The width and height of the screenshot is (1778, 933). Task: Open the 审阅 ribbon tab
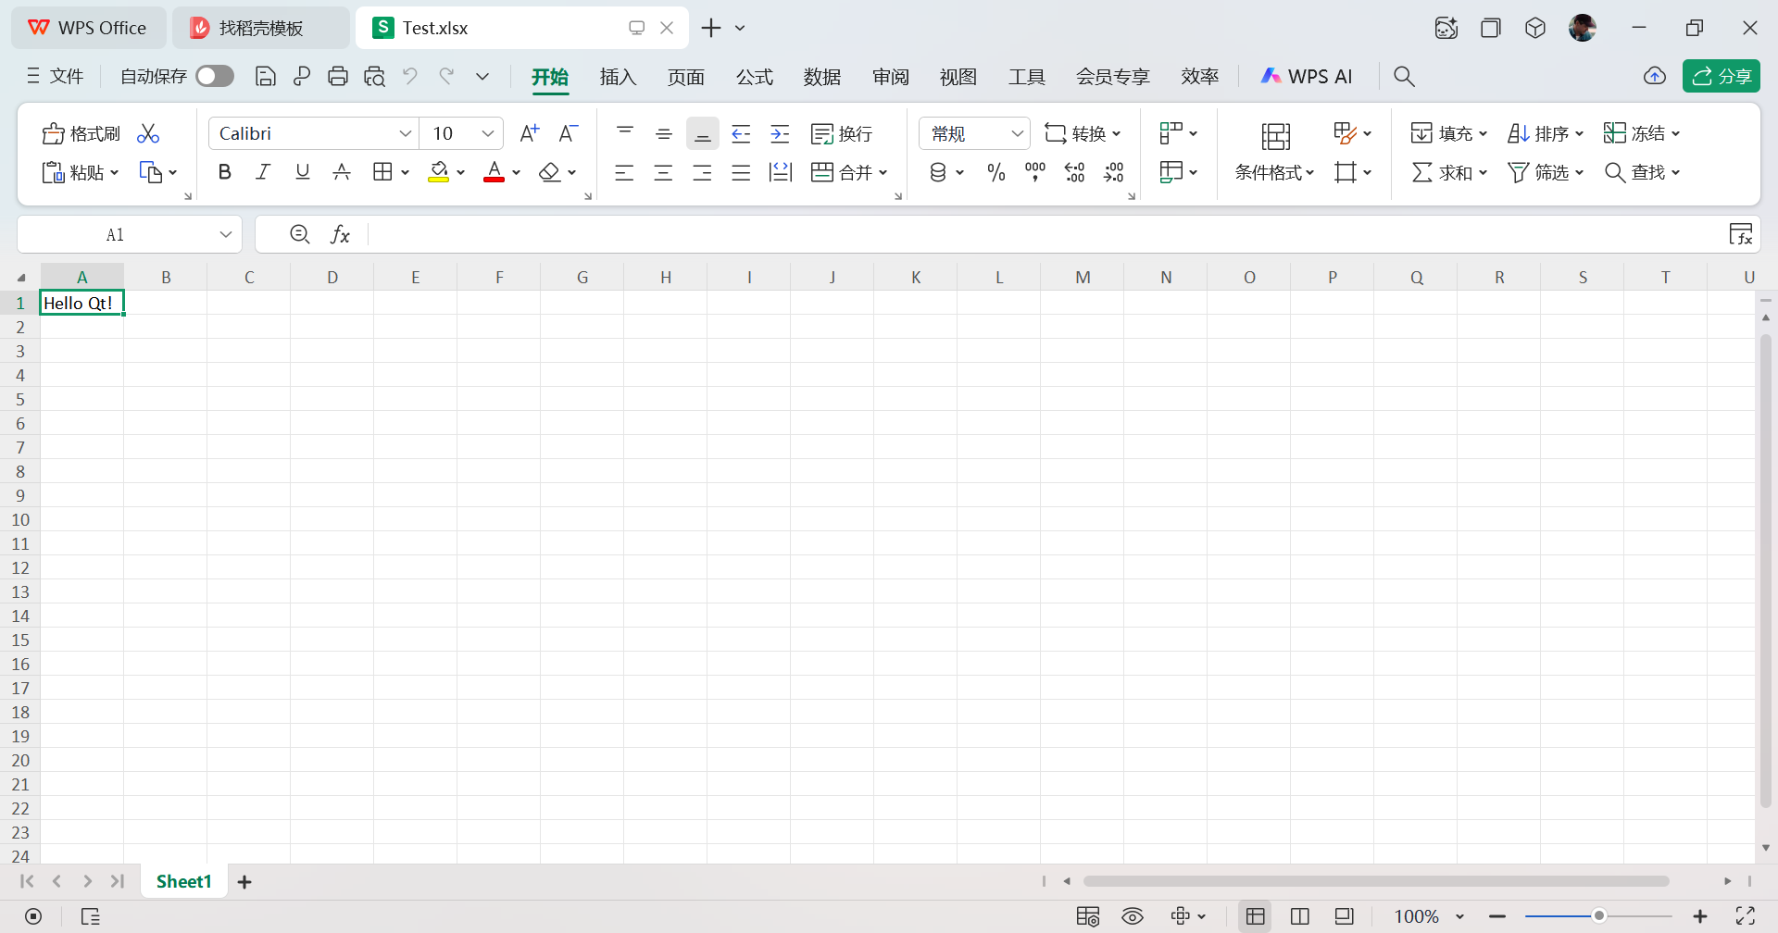coord(890,77)
